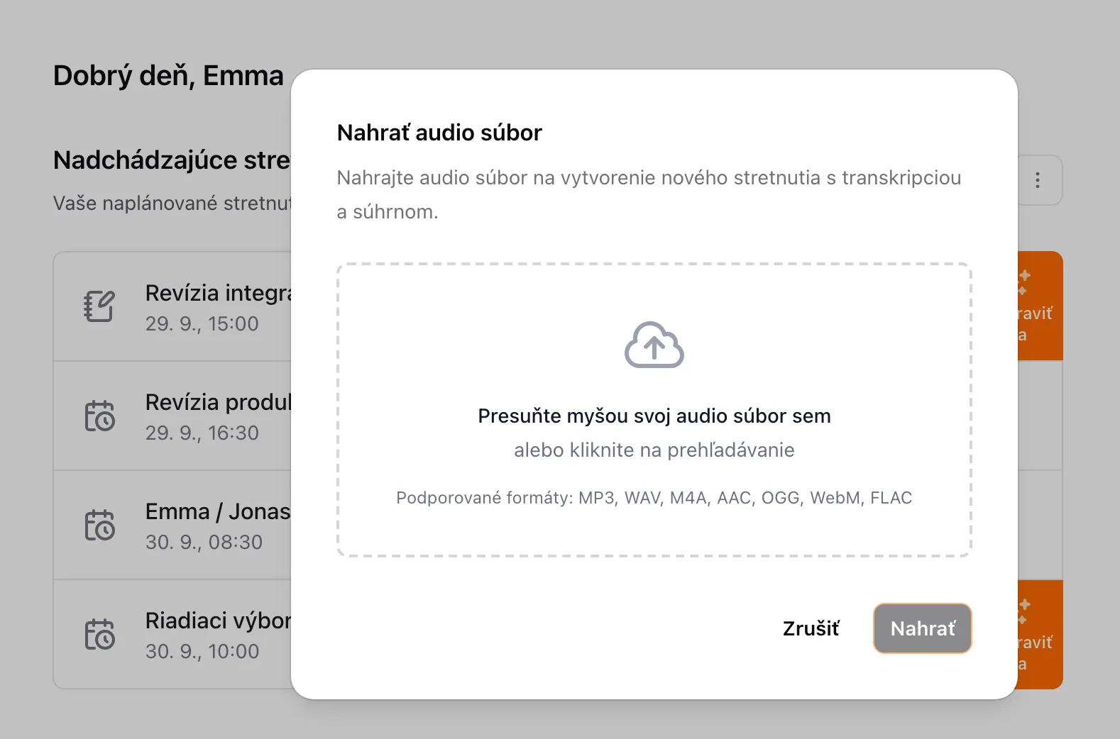Click the date '29. 9., 16:30'
1120x739 pixels.
click(x=202, y=433)
